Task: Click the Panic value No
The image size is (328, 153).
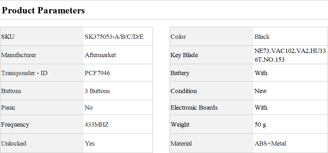Action: click(x=89, y=108)
